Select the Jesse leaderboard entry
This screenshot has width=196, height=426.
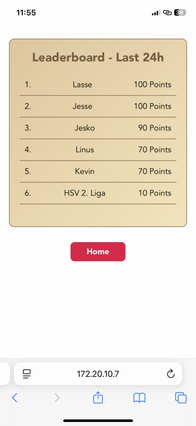[98, 106]
